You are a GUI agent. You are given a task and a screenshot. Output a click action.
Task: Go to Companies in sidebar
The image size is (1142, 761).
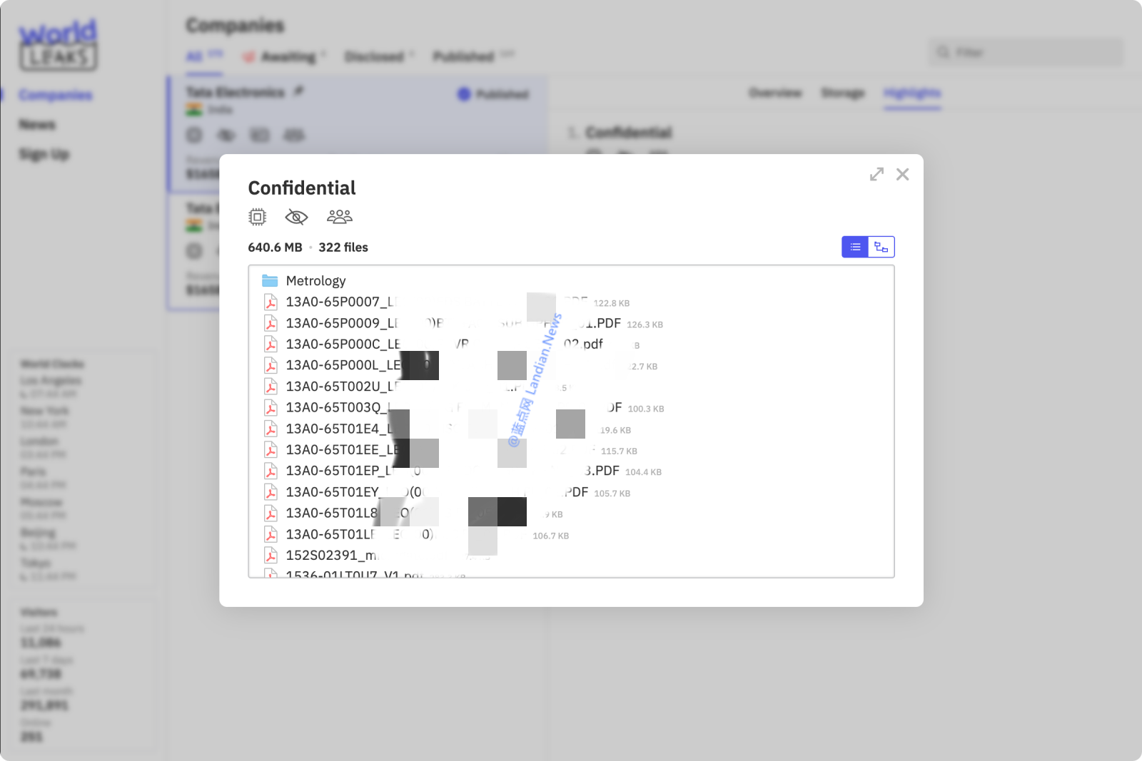tap(56, 95)
